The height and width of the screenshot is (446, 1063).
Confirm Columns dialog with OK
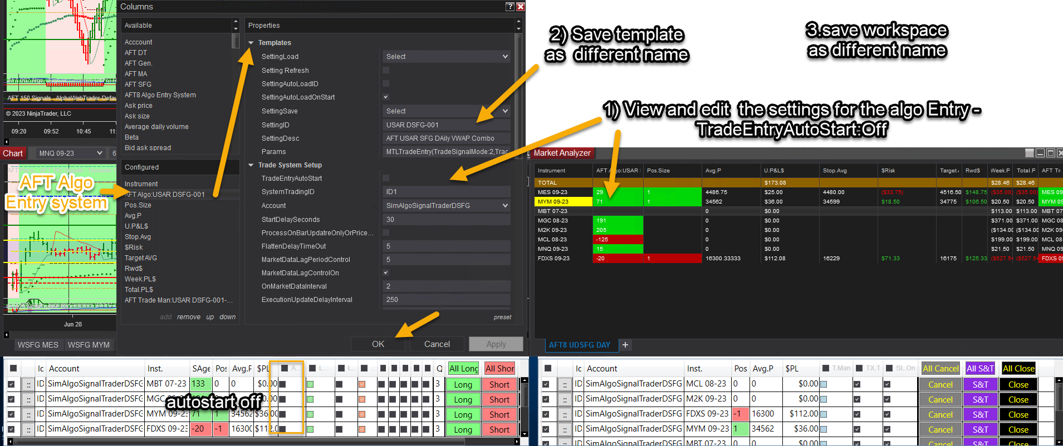tap(378, 344)
